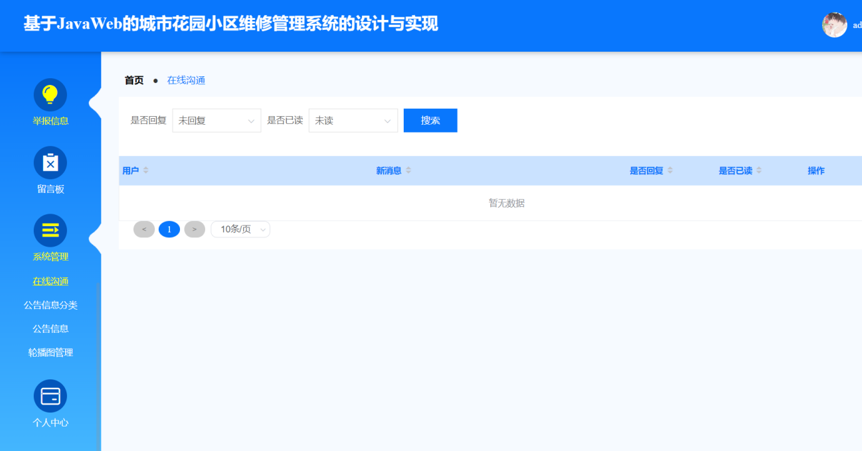Screen dimensions: 862x451
Task: Click the 搜索 button
Action: click(430, 121)
